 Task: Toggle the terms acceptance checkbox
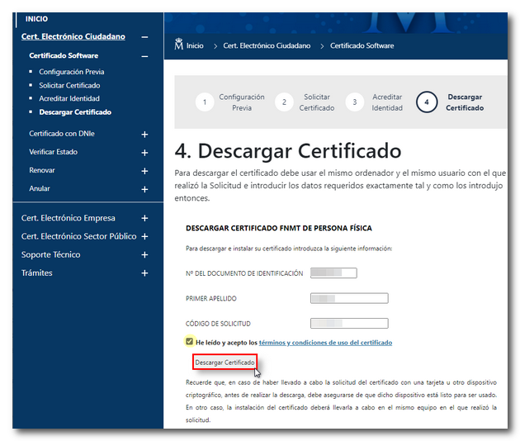coord(190,342)
